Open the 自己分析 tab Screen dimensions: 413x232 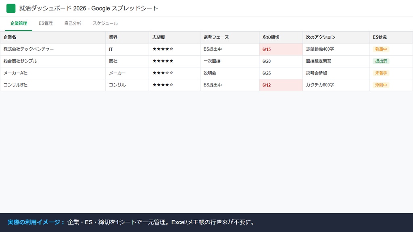point(73,23)
